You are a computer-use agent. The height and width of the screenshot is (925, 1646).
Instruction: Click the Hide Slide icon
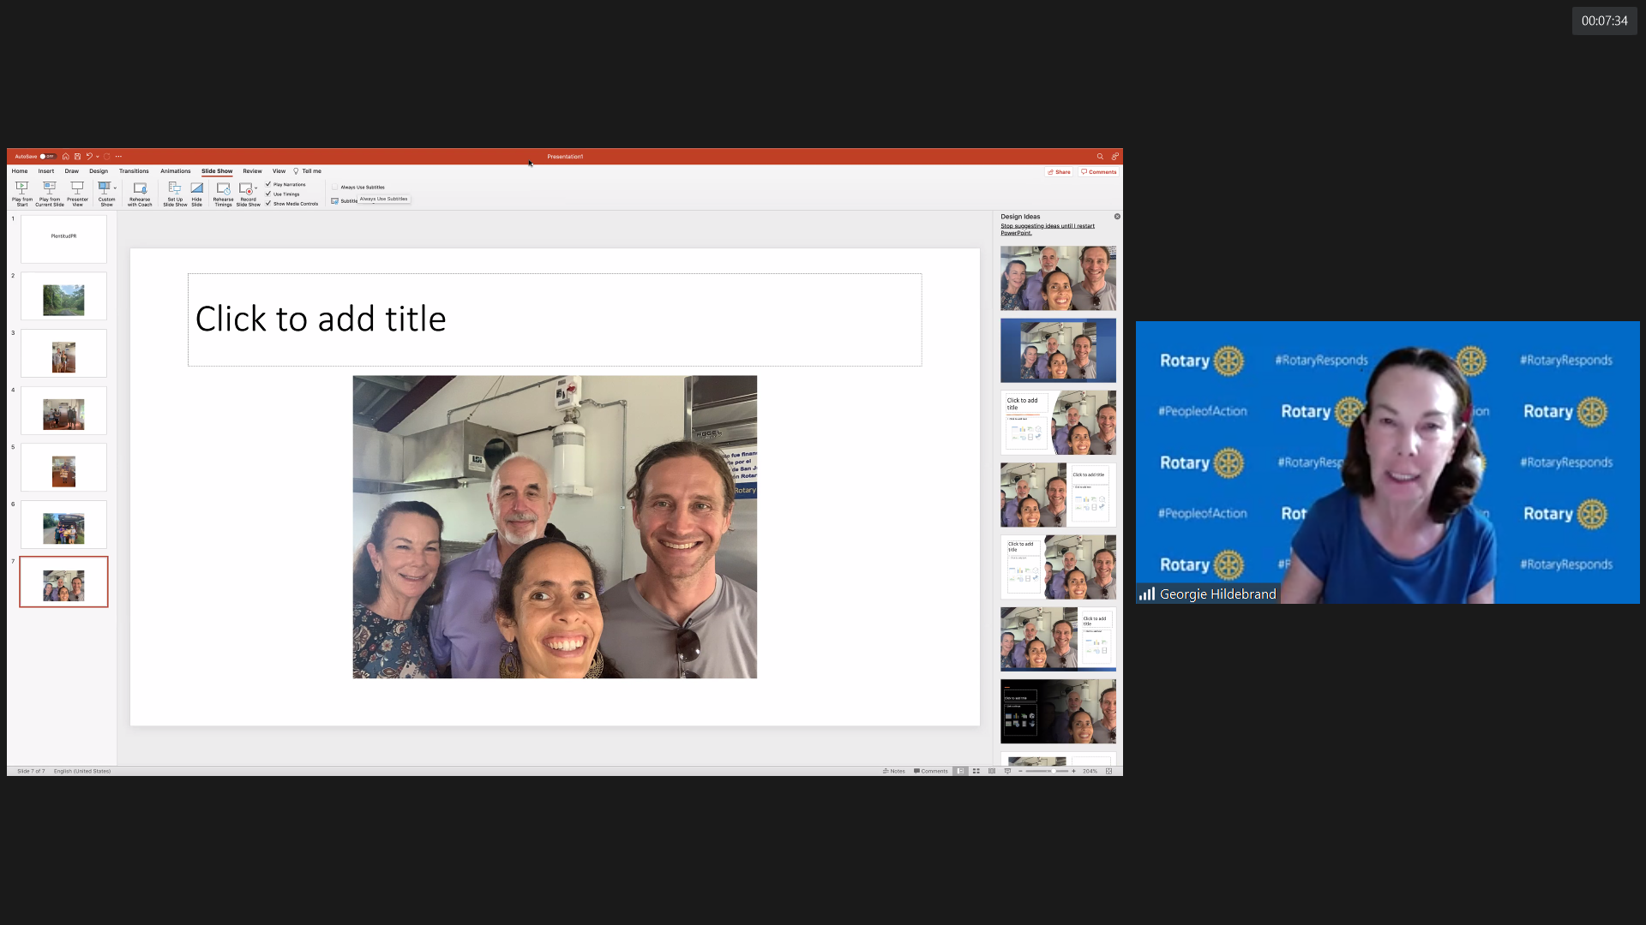[x=196, y=188]
